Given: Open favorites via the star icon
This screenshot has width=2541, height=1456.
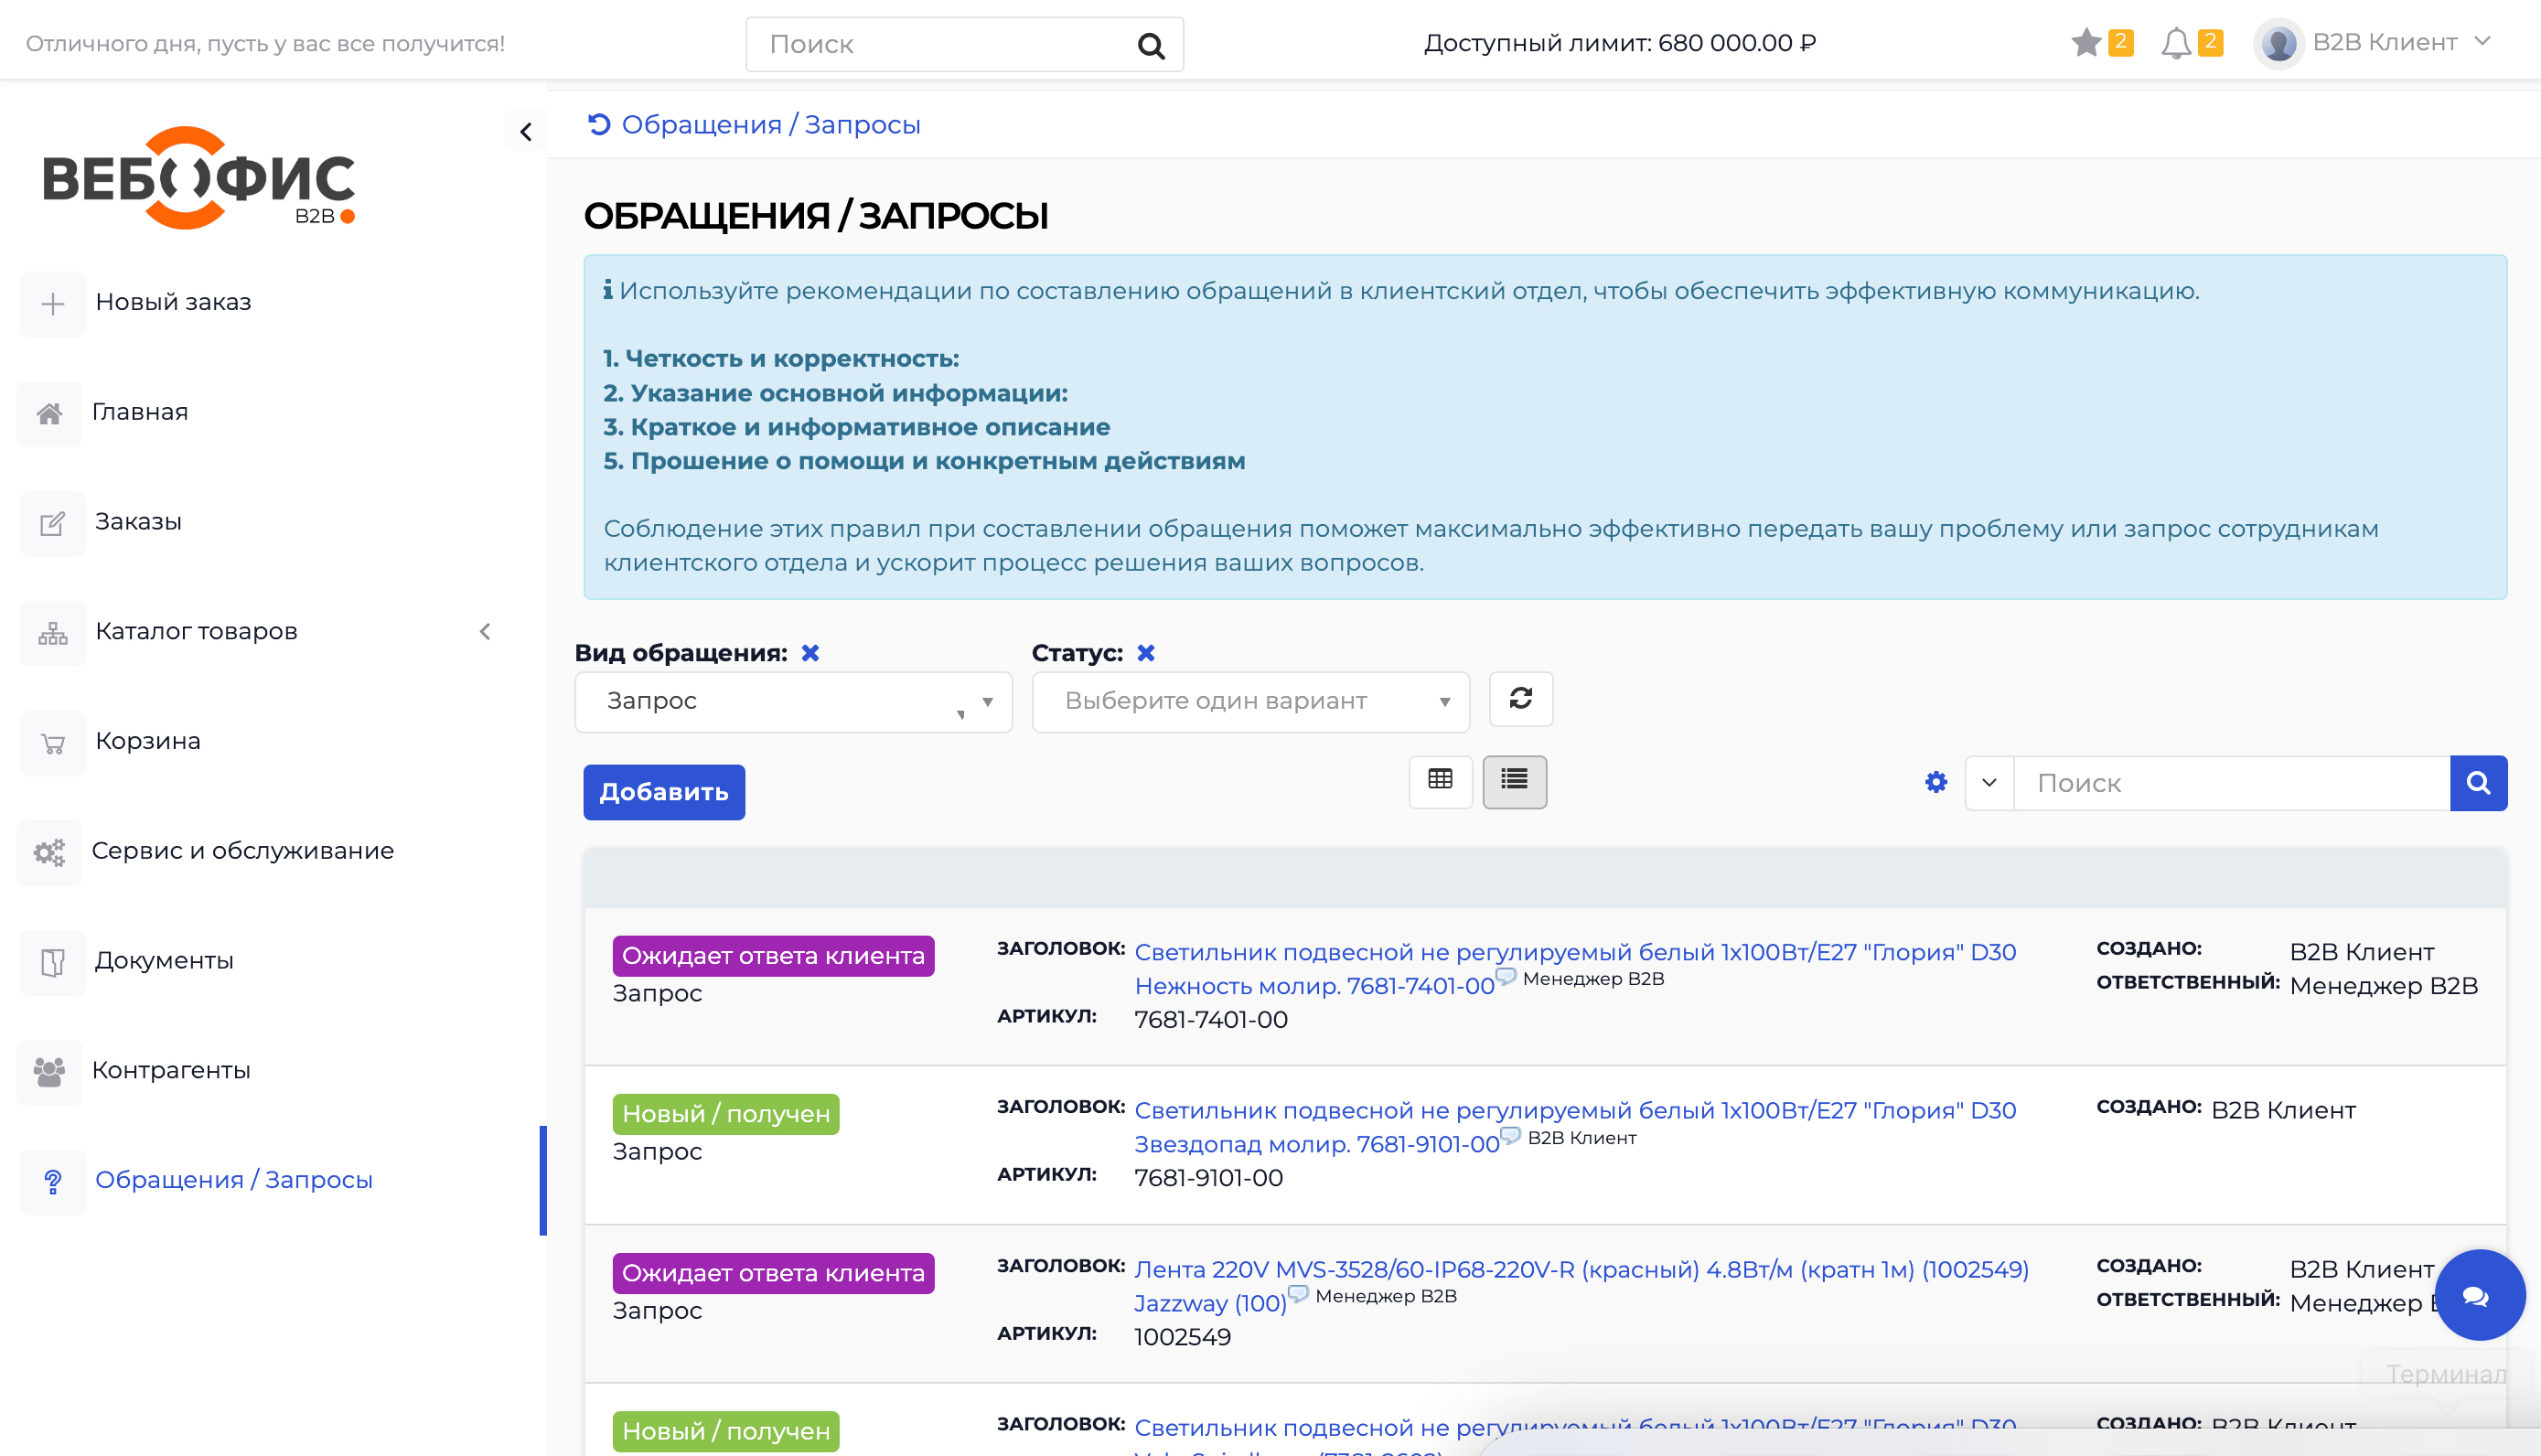Looking at the screenshot, I should [2086, 42].
